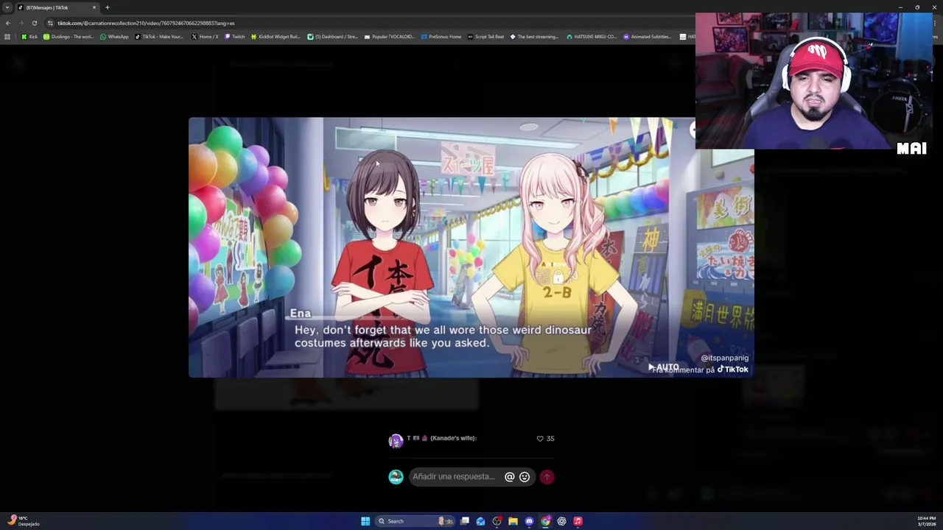
Task: Open the emoji picker smiley icon
Action: click(x=525, y=477)
